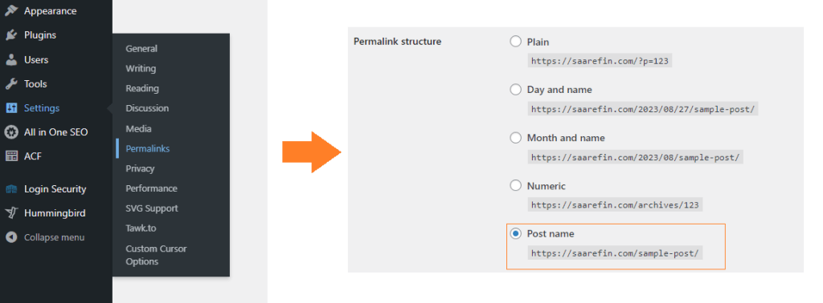
Task: Select the Day and name radio button
Action: (515, 90)
